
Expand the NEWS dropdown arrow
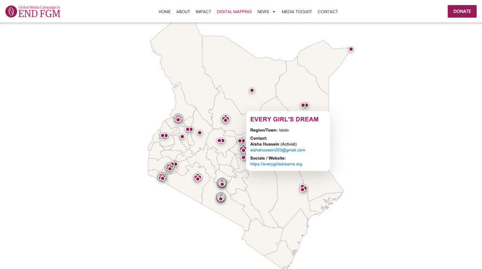coord(274,12)
